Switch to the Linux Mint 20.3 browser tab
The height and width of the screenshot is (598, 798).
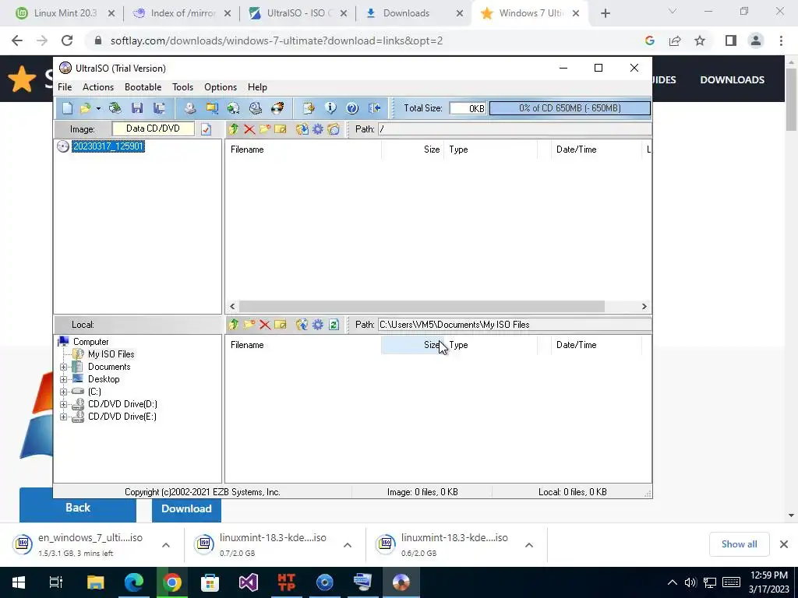coord(65,13)
